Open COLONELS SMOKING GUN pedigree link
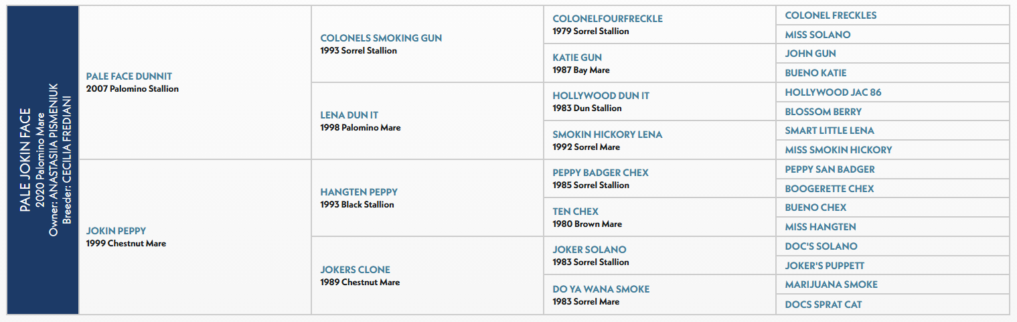 coord(381,38)
